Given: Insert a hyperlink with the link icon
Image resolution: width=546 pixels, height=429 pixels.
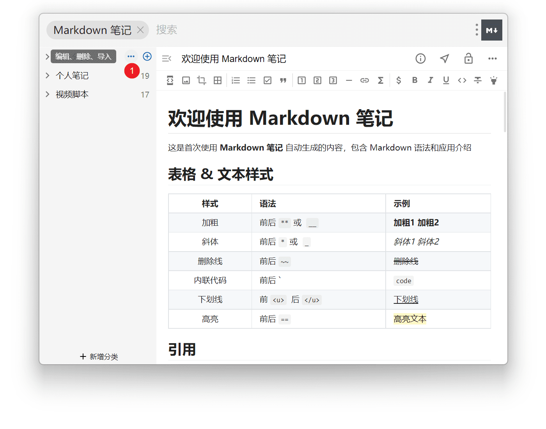Looking at the screenshot, I should (x=365, y=80).
